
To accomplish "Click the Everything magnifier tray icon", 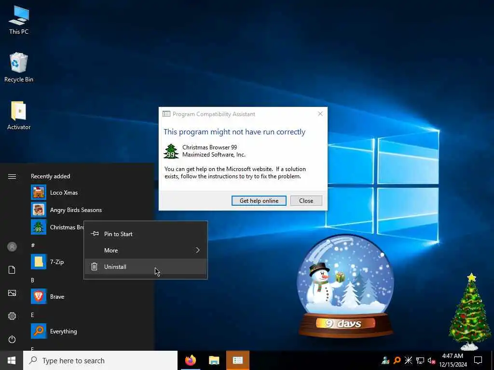I will (397, 360).
